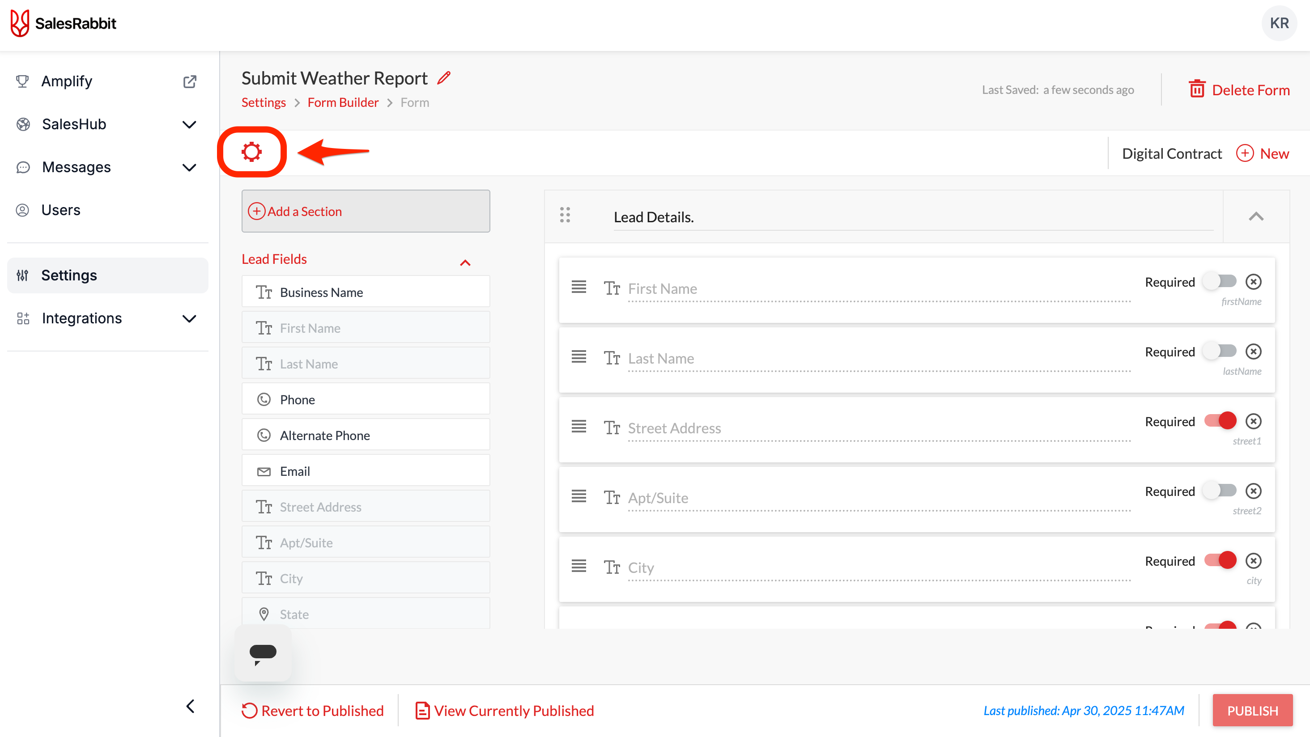Viewport: 1310px width, 737px height.
Task: Enable Required toggle for First Name
Action: pos(1220,282)
